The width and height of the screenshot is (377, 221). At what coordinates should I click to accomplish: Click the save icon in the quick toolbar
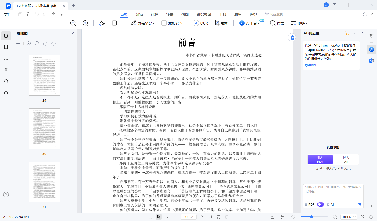coord(20,14)
